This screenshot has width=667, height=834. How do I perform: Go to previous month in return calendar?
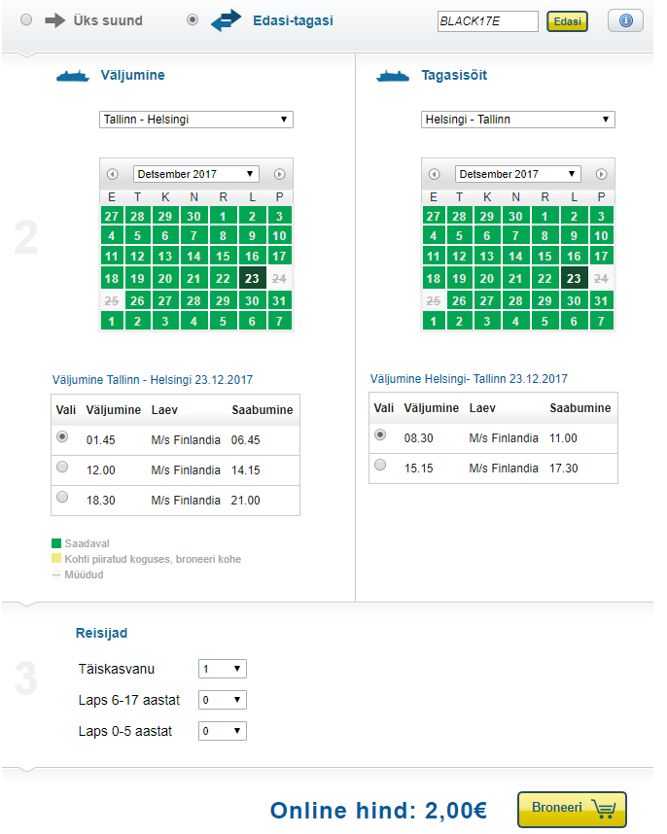click(x=434, y=174)
